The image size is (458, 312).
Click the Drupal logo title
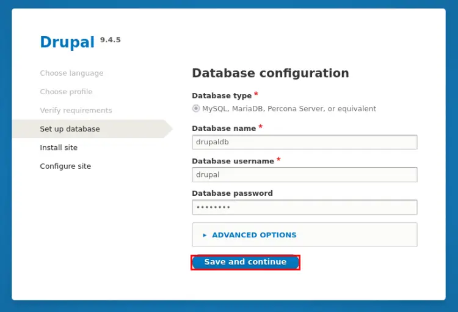(x=67, y=42)
